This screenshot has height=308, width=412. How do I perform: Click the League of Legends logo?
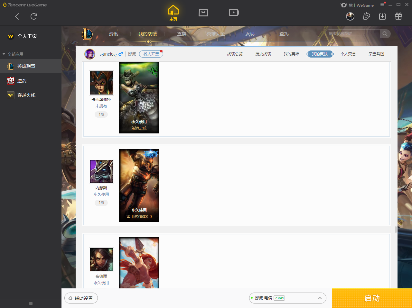click(x=87, y=34)
